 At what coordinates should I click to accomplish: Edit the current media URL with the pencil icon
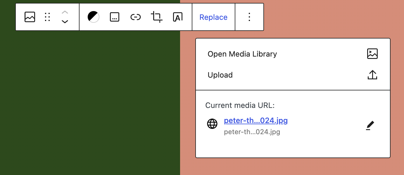370,125
